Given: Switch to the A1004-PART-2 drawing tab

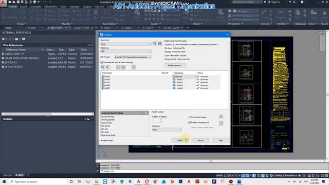Looking at the screenshot, I should [x=83, y=28].
